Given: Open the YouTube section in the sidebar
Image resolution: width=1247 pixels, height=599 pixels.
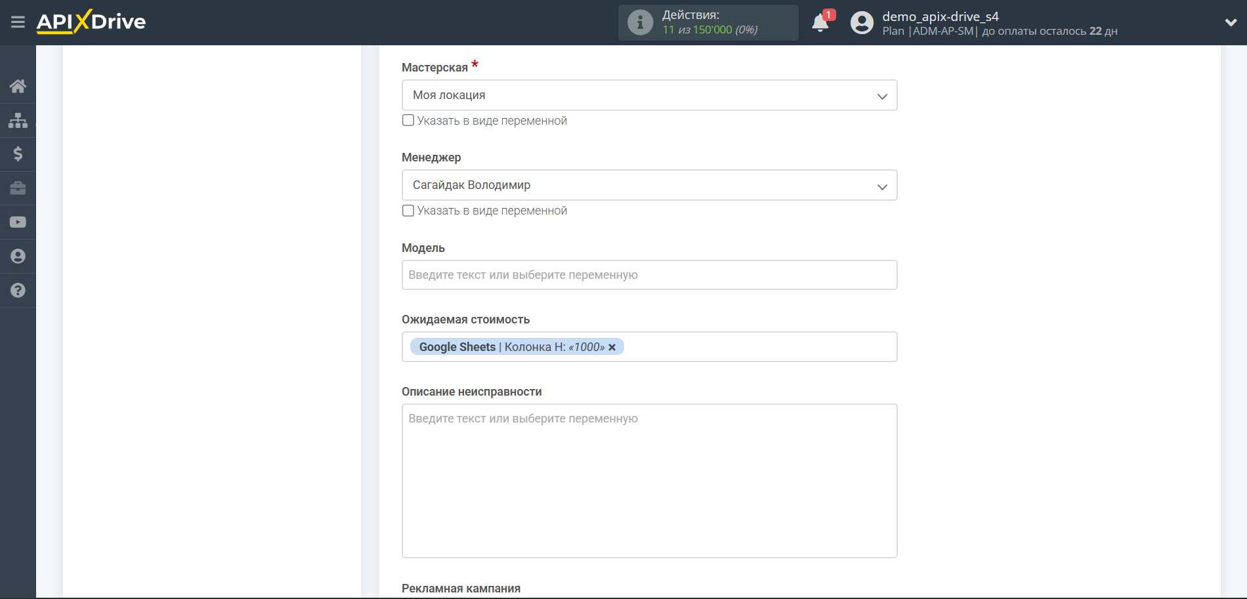Looking at the screenshot, I should tap(18, 222).
